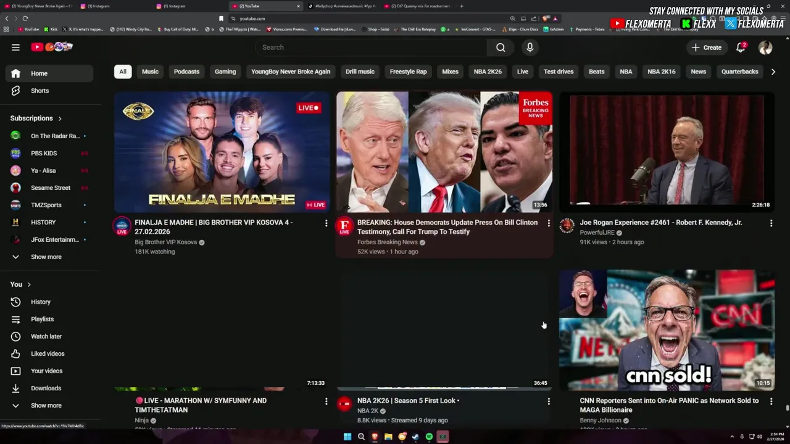Open PBS KIDS subscription
790x444 pixels.
pyautogui.click(x=49, y=153)
